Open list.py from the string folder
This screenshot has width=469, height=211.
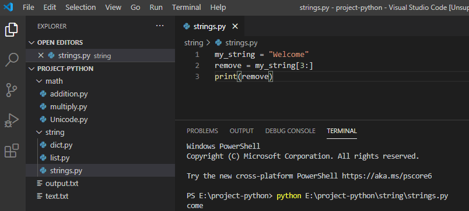[x=60, y=158]
